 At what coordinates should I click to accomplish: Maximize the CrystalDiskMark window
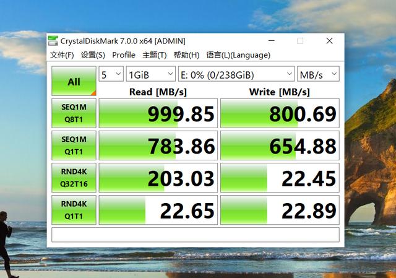(300, 41)
